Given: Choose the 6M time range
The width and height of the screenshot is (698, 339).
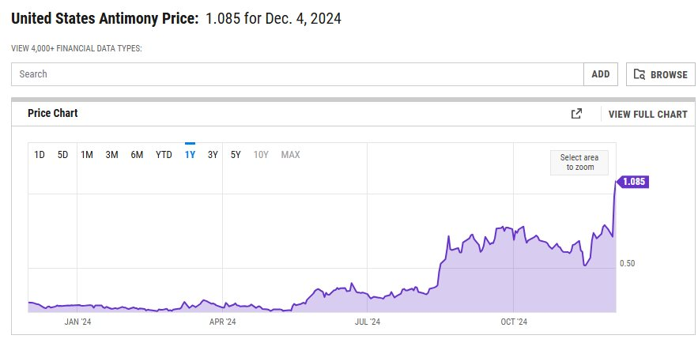Looking at the screenshot, I should coord(137,155).
